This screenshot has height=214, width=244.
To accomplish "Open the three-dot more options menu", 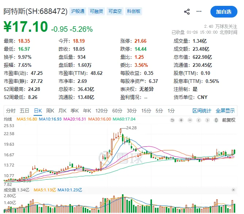I will coord(199,11).
